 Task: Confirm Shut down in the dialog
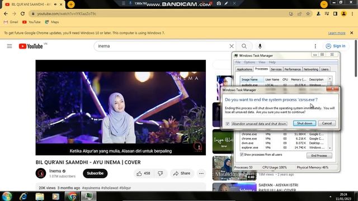pyautogui.click(x=304, y=123)
